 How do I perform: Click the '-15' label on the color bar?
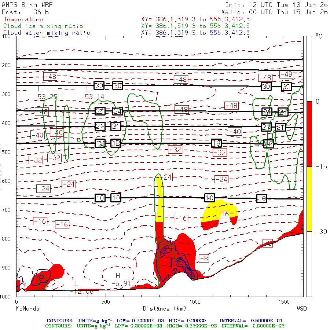(321, 167)
